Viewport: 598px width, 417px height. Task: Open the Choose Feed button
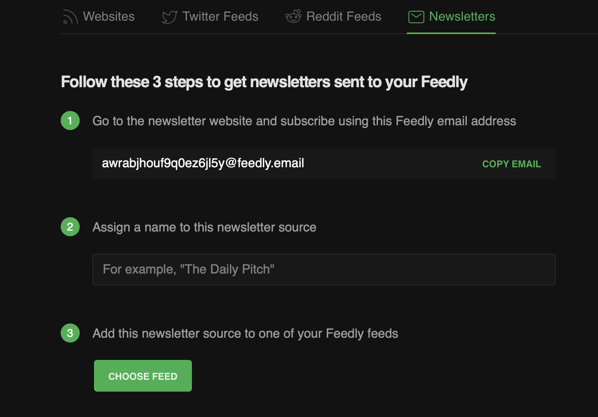[143, 376]
